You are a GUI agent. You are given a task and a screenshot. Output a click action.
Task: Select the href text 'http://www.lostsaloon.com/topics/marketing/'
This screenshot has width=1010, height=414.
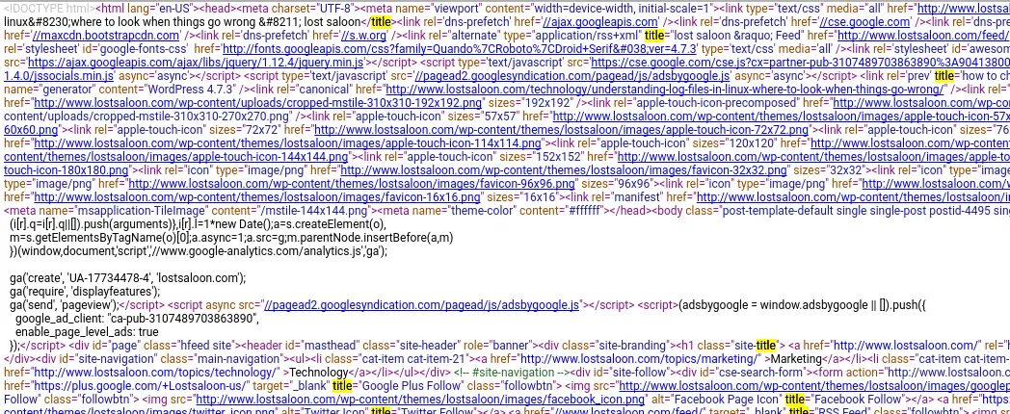click(x=640, y=360)
